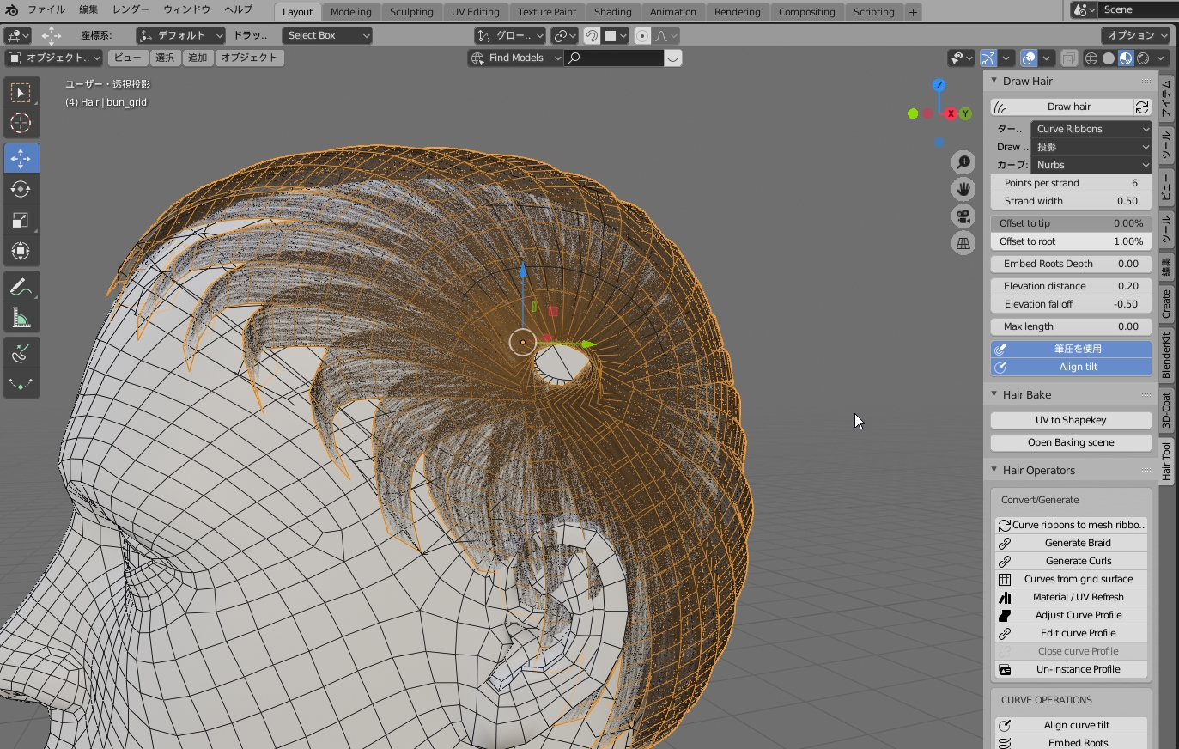Toggle X-ray display in header
The width and height of the screenshot is (1179, 749).
[1068, 58]
